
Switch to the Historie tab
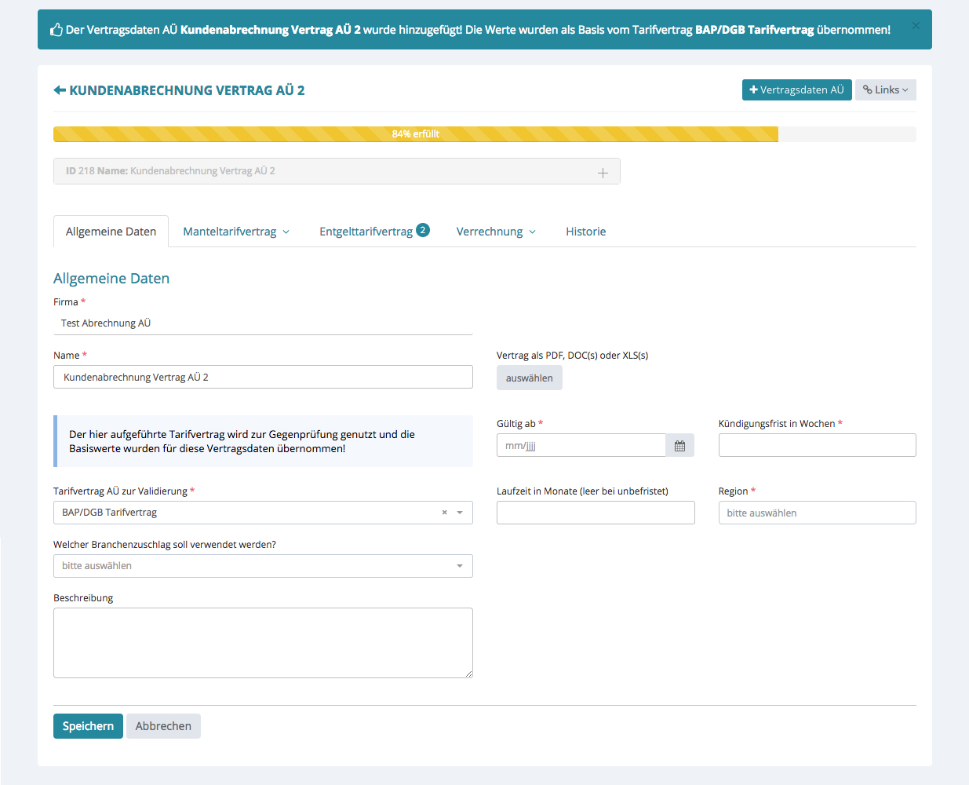coord(585,232)
